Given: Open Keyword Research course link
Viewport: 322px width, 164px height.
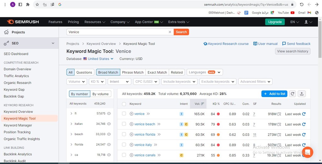Looking at the screenshot, I should click(226, 44).
